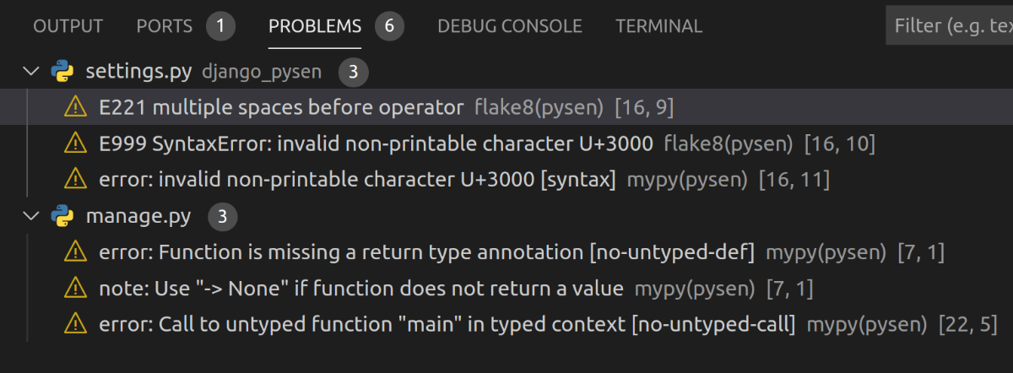This screenshot has width=1013, height=373.
Task: Click warning icon on untyped function call row
Action: pyautogui.click(x=75, y=324)
